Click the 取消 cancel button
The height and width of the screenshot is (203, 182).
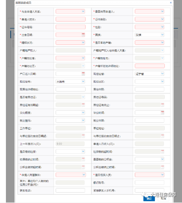tap(163, 199)
